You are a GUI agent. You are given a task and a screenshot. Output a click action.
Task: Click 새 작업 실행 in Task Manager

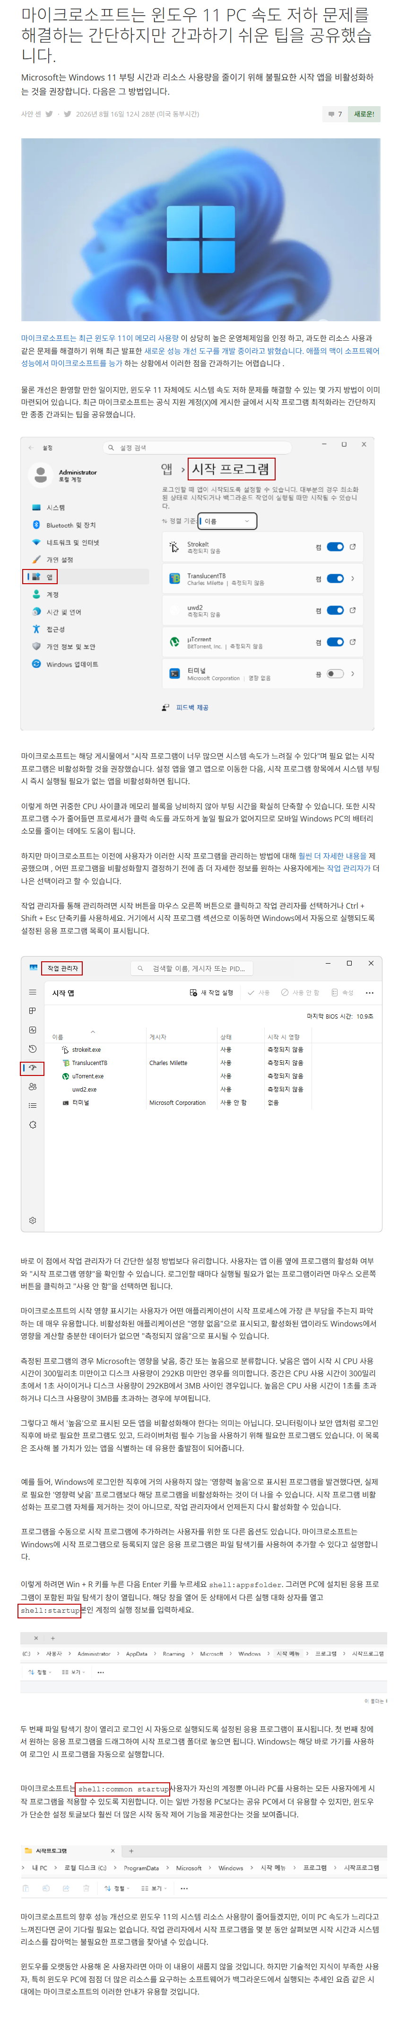click(212, 993)
